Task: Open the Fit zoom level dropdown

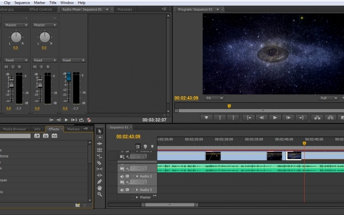Action: click(x=215, y=98)
